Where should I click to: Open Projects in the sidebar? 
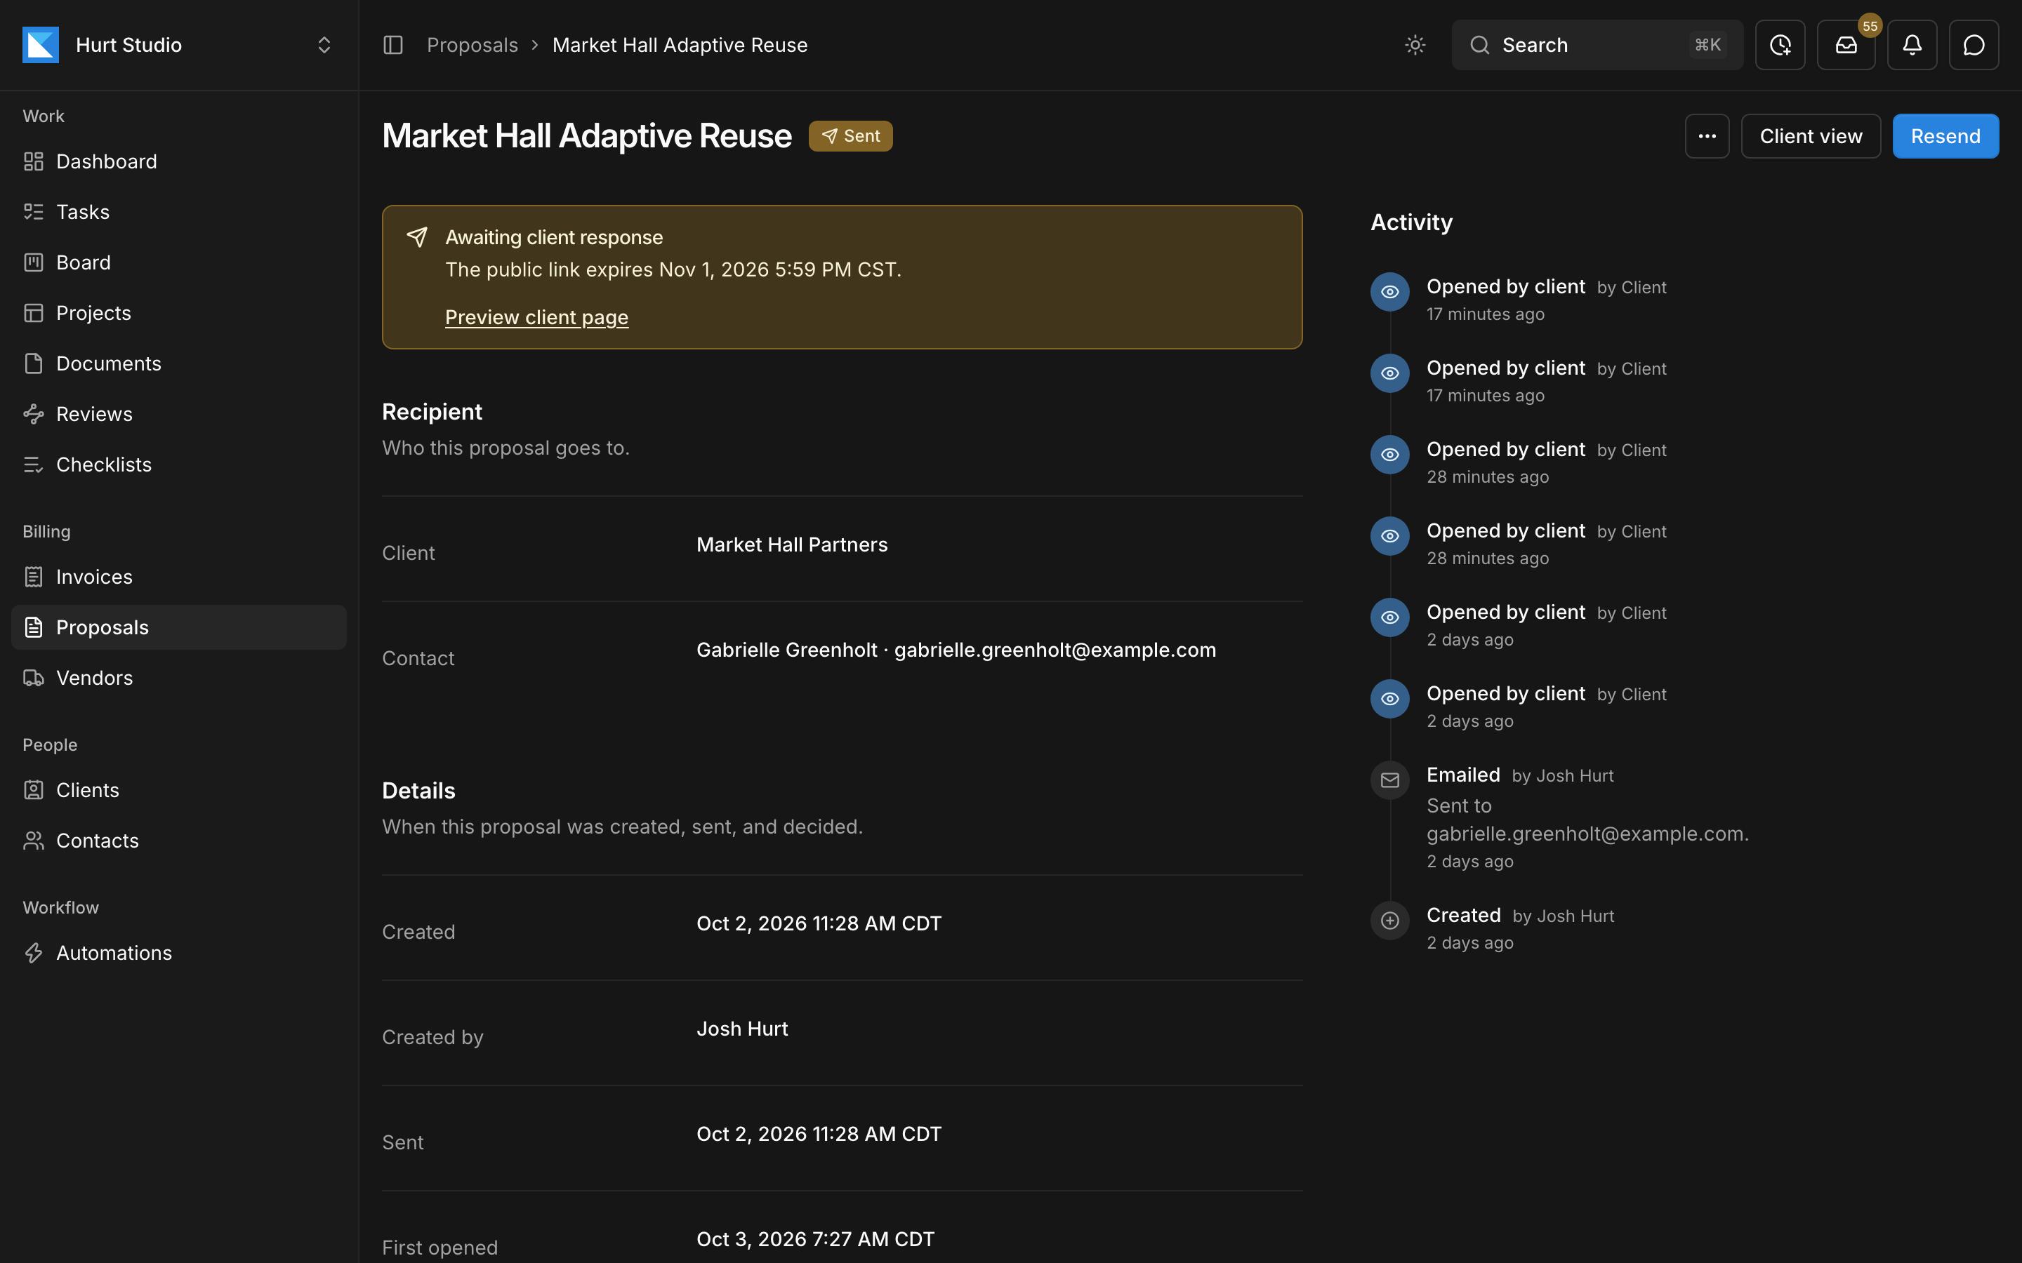(179, 313)
